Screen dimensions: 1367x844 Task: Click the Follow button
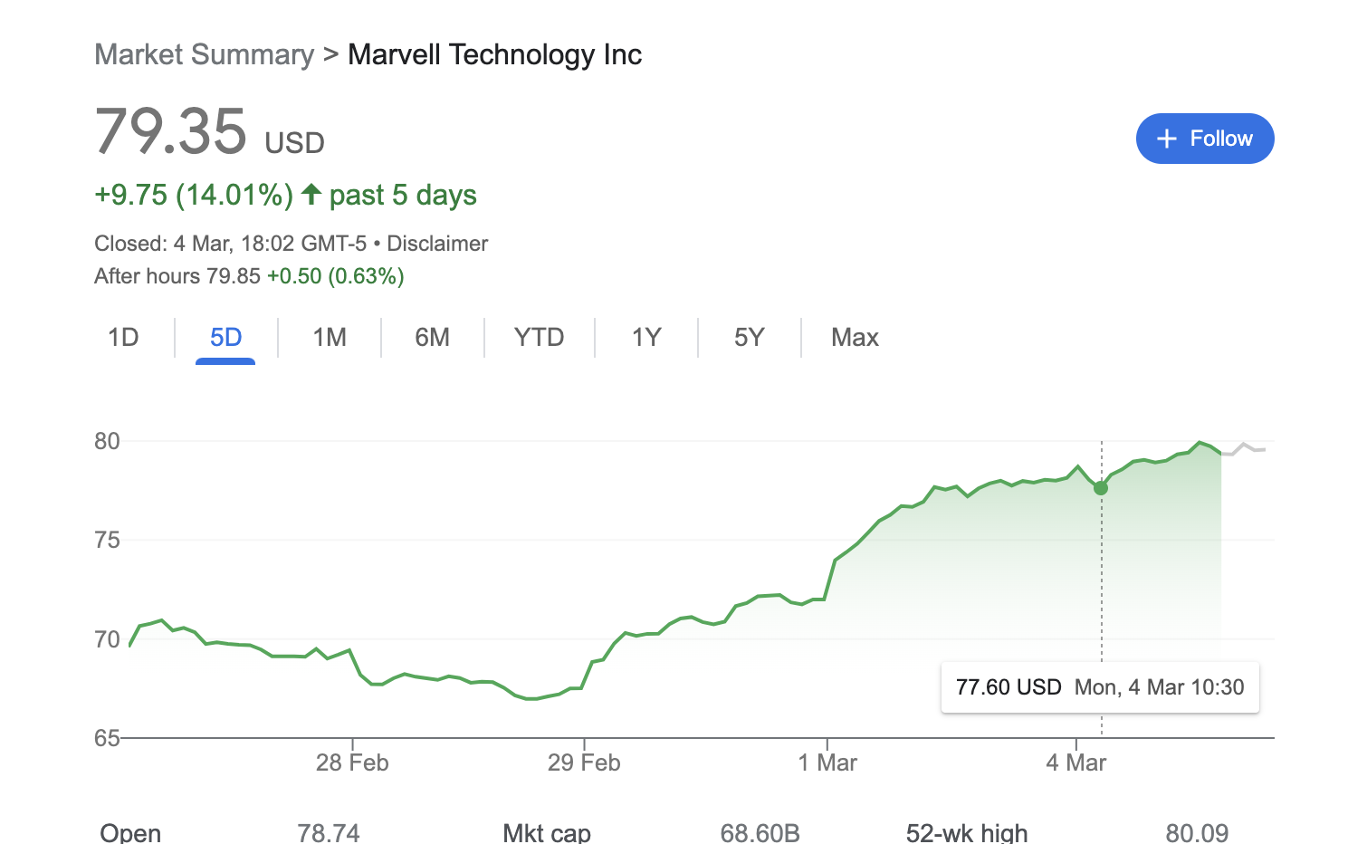pos(1204,139)
